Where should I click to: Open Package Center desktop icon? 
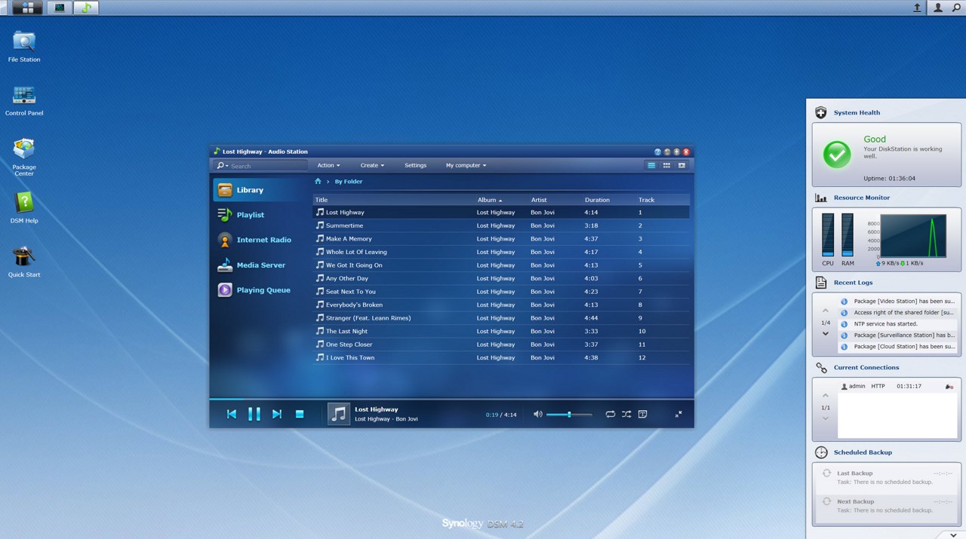[24, 157]
